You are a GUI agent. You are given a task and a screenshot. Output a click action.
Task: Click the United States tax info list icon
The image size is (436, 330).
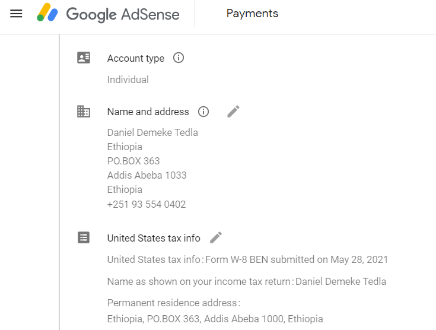coord(84,237)
